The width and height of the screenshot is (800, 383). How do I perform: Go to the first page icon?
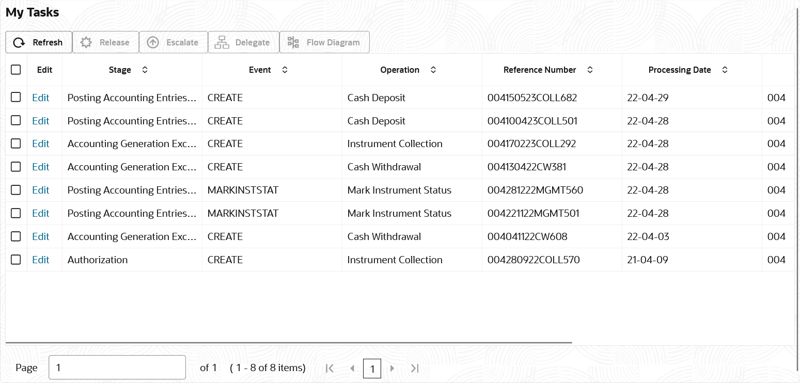pos(330,368)
